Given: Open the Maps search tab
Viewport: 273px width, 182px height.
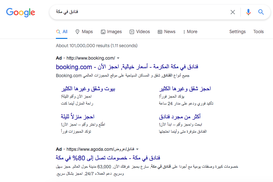Looking at the screenshot, I should pos(84,32).
